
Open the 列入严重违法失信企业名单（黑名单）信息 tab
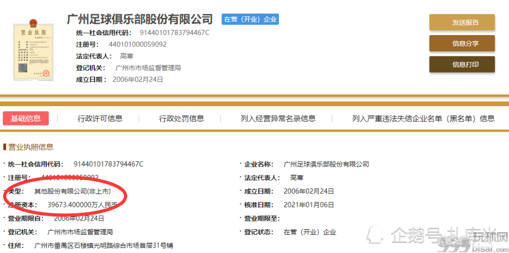(423, 118)
